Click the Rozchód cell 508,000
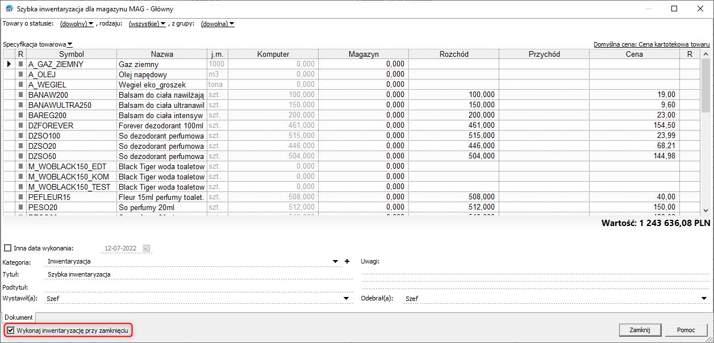Image resolution: width=714 pixels, height=343 pixels. 454,197
